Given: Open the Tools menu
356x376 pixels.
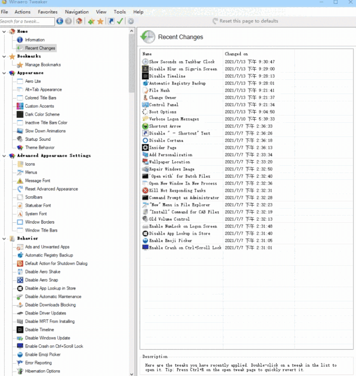Looking at the screenshot, I should click(120, 12).
